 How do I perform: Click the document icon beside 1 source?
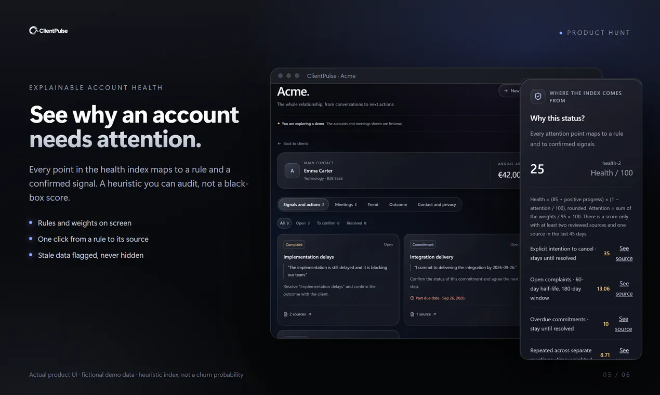click(x=412, y=314)
